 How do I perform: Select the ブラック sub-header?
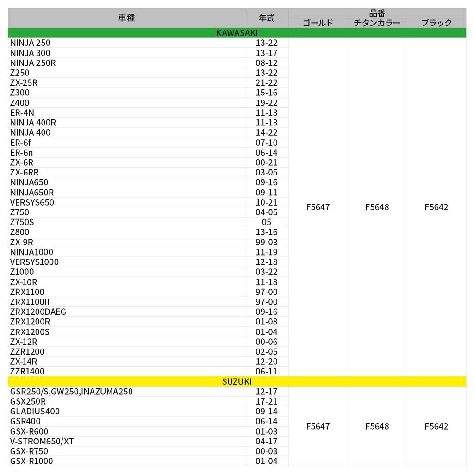pos(436,23)
